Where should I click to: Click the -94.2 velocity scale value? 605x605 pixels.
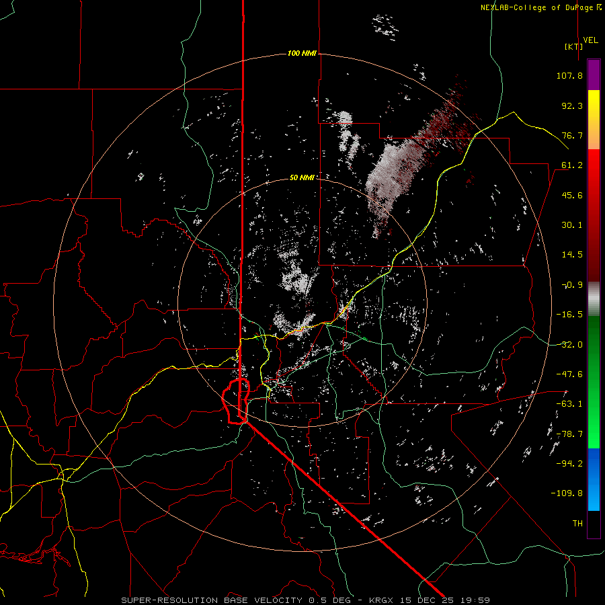tap(569, 464)
